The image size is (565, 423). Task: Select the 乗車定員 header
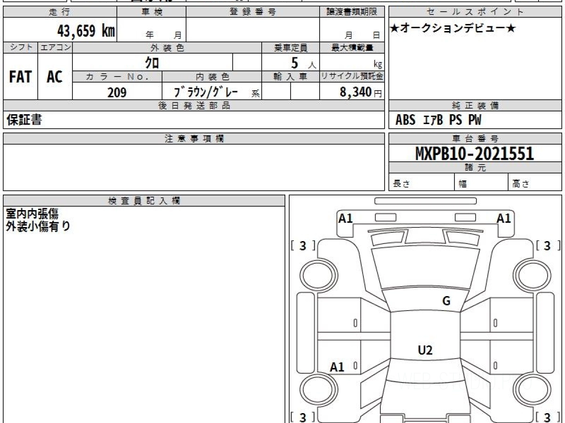tap(291, 47)
